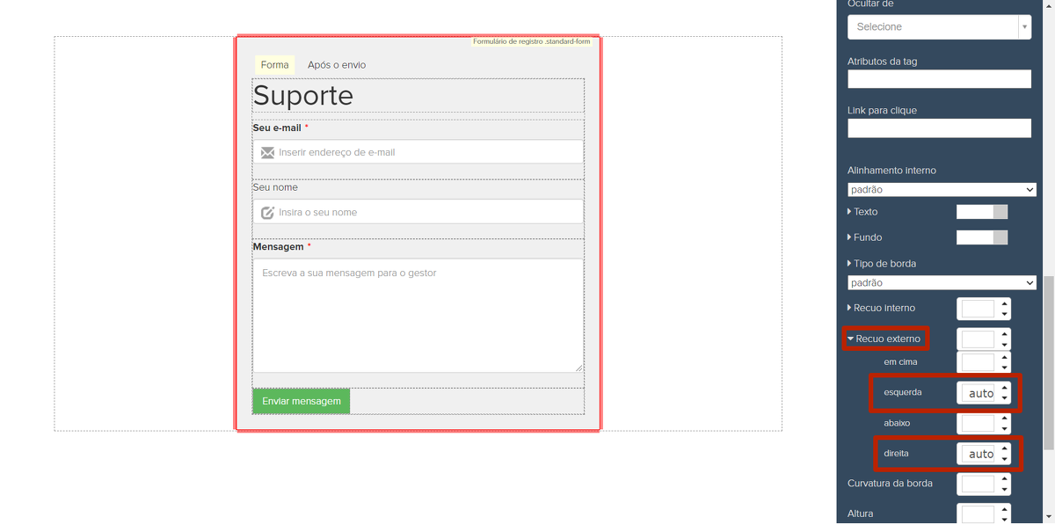Increase the 'esquerda' margin with up arrow
The width and height of the screenshot is (1055, 532).
pyautogui.click(x=1004, y=387)
